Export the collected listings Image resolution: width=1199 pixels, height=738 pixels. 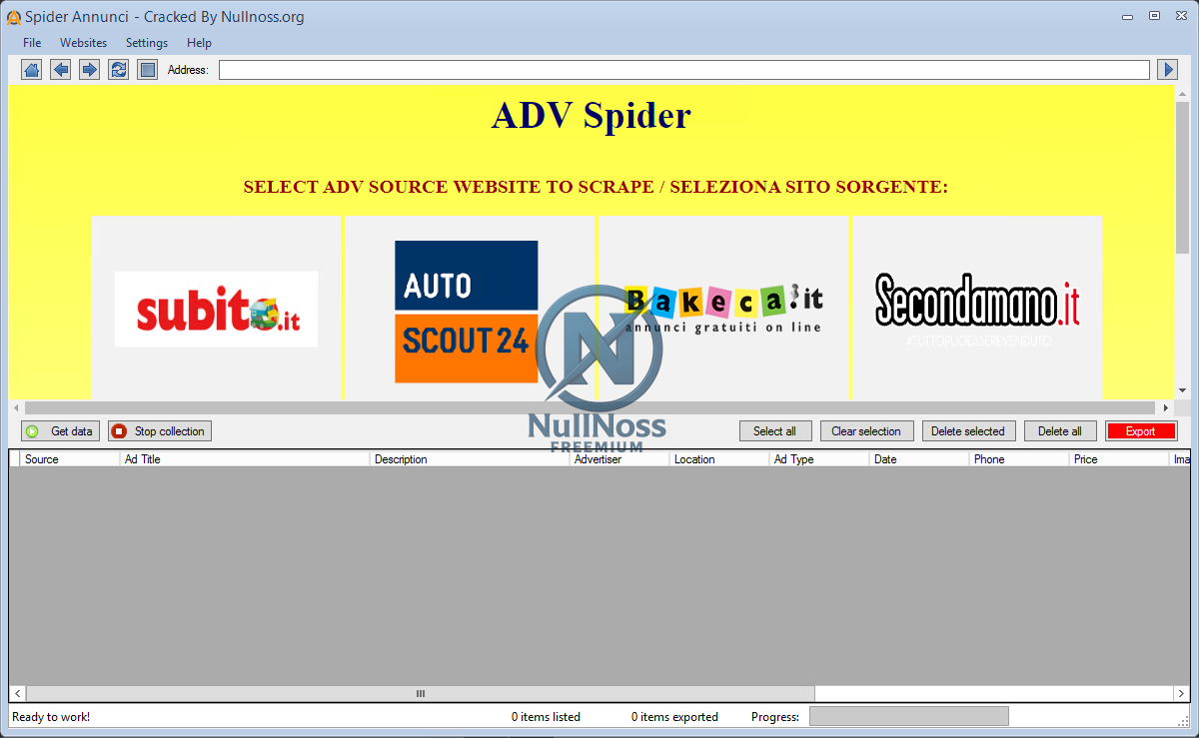tap(1140, 430)
